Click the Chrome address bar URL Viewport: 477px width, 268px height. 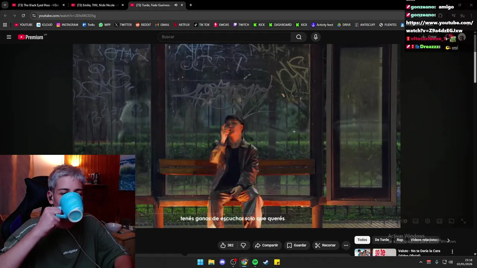[x=67, y=16]
